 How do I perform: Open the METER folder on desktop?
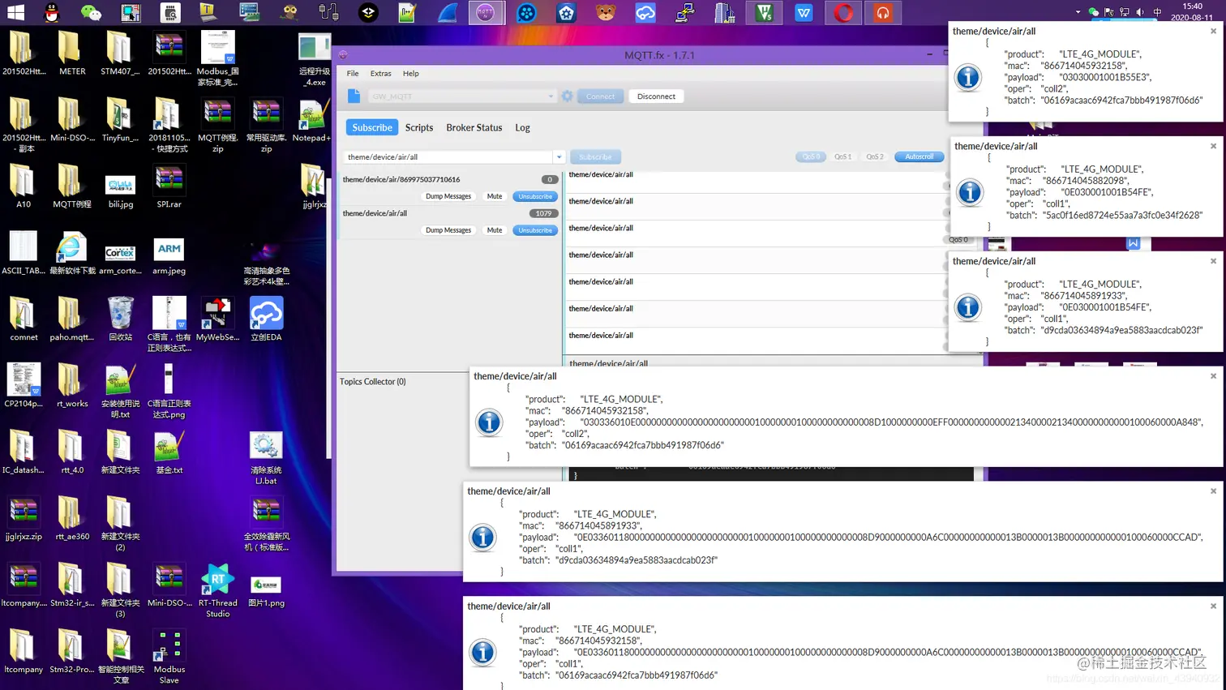[71, 54]
